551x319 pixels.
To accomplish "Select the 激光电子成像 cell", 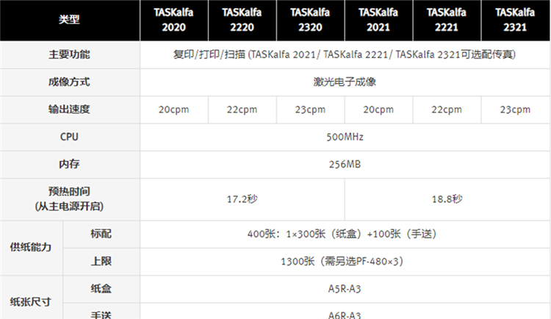I will click(x=345, y=82).
